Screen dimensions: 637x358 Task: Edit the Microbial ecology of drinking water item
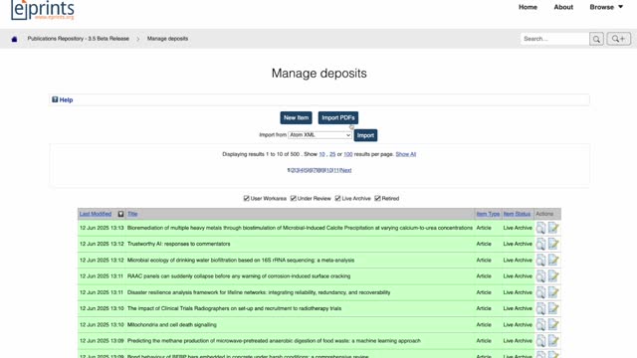pyautogui.click(x=553, y=260)
